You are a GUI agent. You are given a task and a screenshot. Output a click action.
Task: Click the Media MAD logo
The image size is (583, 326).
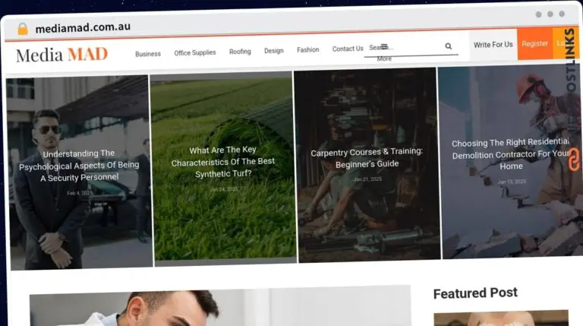(x=61, y=55)
